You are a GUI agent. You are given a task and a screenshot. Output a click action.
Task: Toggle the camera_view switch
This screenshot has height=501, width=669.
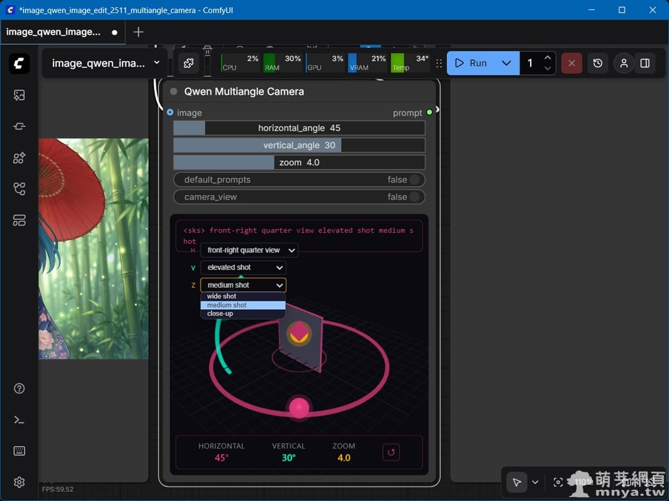(414, 197)
